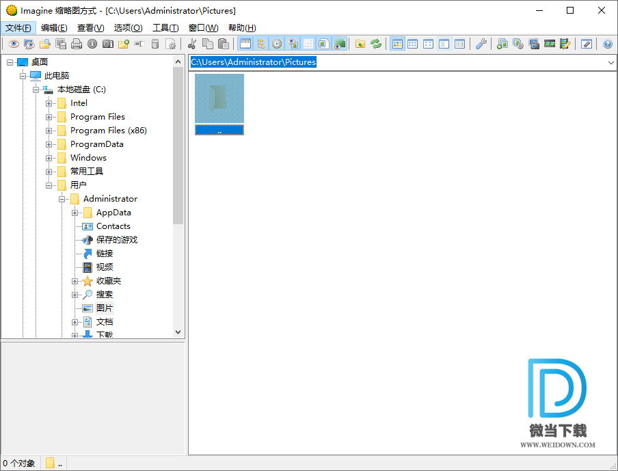The width and height of the screenshot is (618, 471).
Task: Click the batch convert images gear icon
Action: point(518,44)
